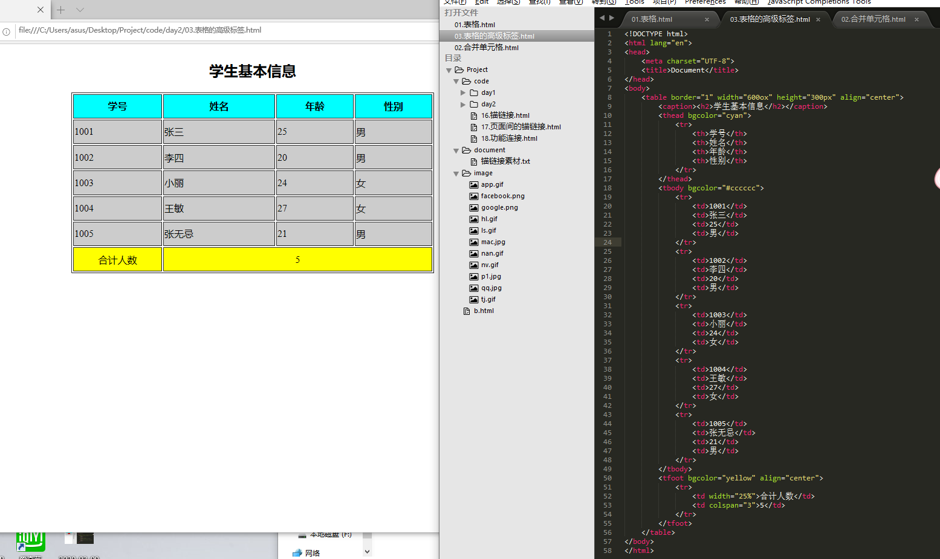Open a new browser tab
Viewport: 940px width, 559px height.
point(60,10)
